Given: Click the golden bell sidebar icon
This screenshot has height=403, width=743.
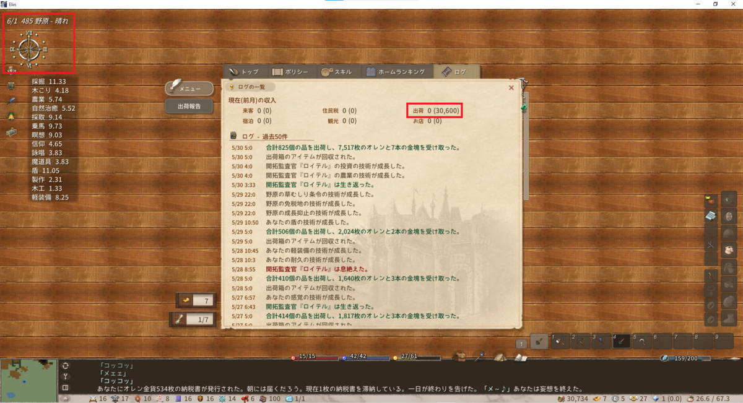Looking at the screenshot, I should coord(11,115).
